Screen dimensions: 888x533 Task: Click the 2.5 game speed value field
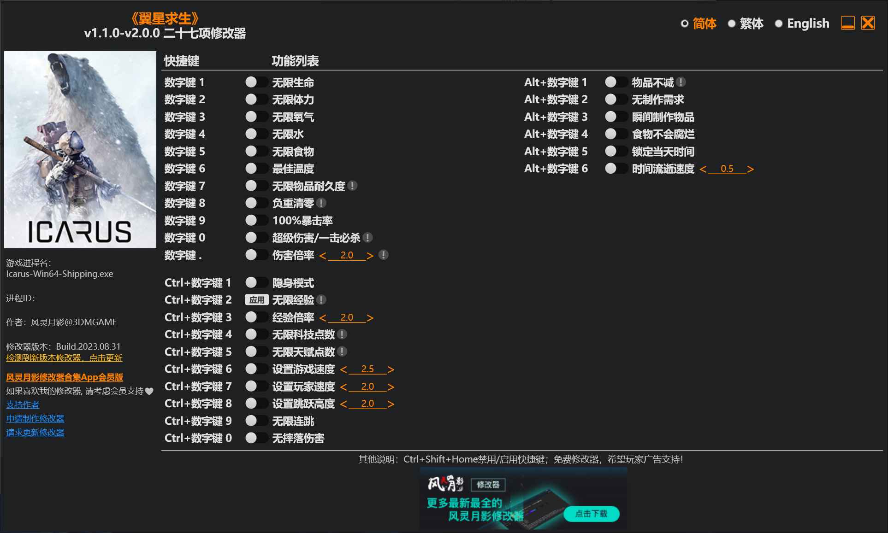click(x=367, y=369)
